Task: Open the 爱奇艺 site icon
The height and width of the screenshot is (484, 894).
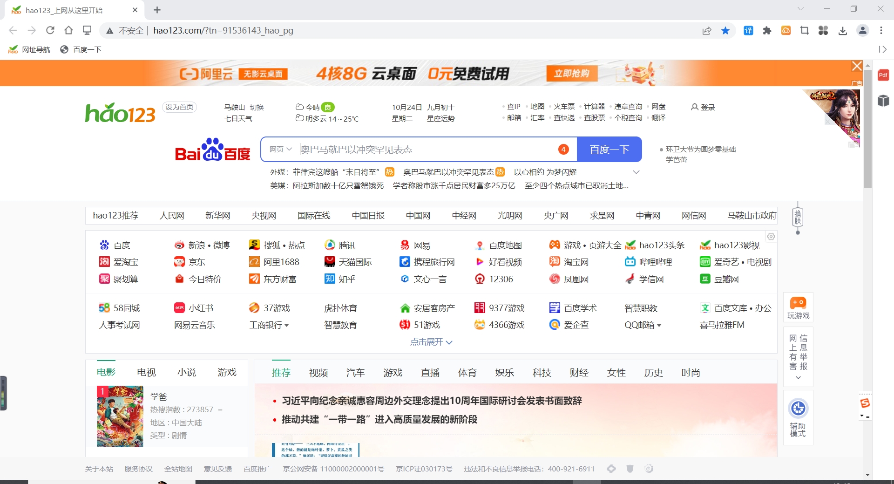Action: 705,262
